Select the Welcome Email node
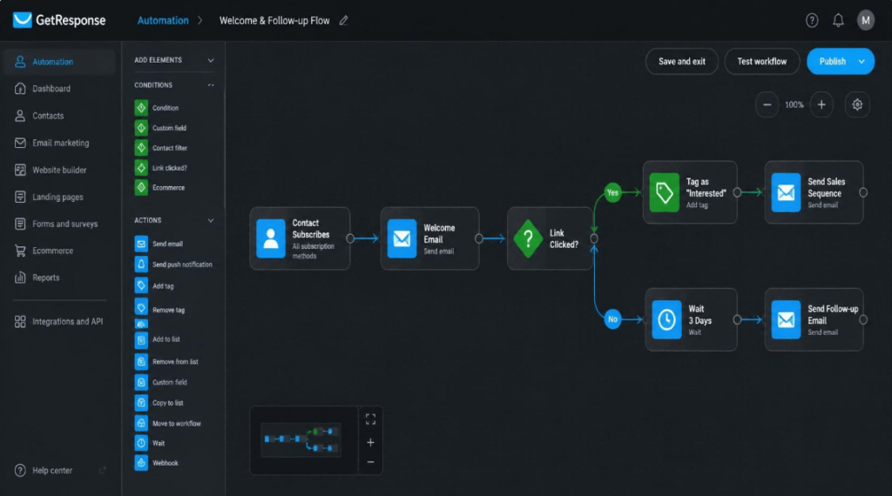The width and height of the screenshot is (892, 496). [430, 238]
